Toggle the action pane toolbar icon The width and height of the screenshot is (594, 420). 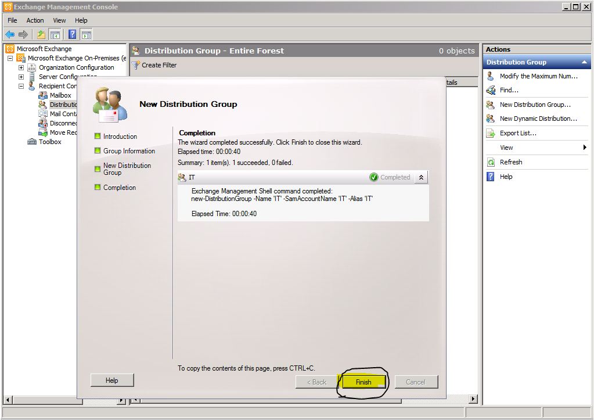(x=87, y=35)
